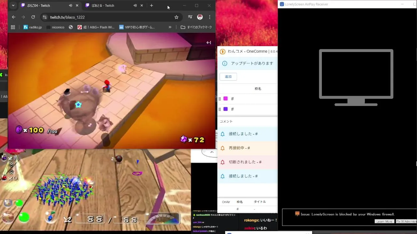The width and height of the screenshot is (417, 234).
Task: Select the first 接続しました comment row
Action: 247,134
